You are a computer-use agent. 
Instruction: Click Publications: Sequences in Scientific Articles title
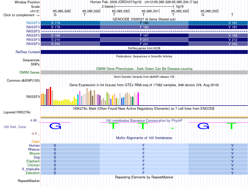point(144,56)
